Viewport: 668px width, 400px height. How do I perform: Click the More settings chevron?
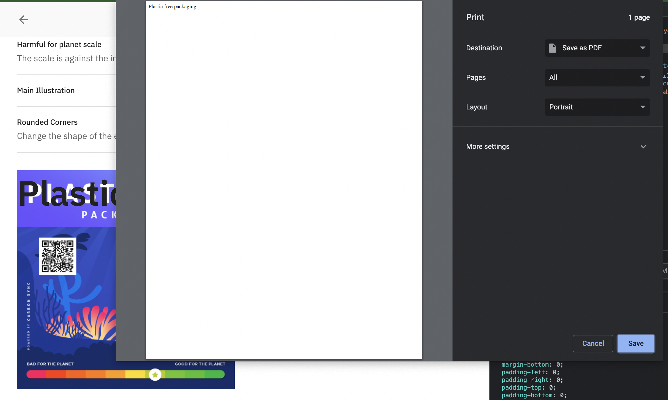point(643,147)
